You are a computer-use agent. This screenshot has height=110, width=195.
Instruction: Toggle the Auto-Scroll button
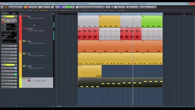click(x=52, y=7)
